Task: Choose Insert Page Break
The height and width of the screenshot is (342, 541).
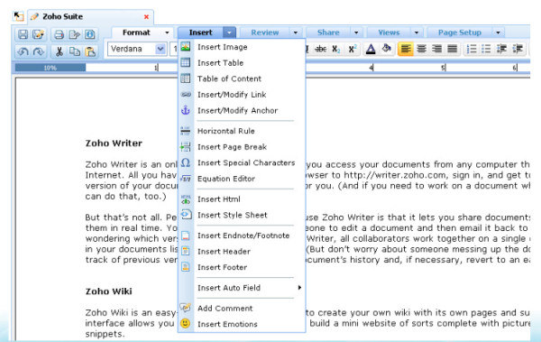Action: pyautogui.click(x=242, y=147)
